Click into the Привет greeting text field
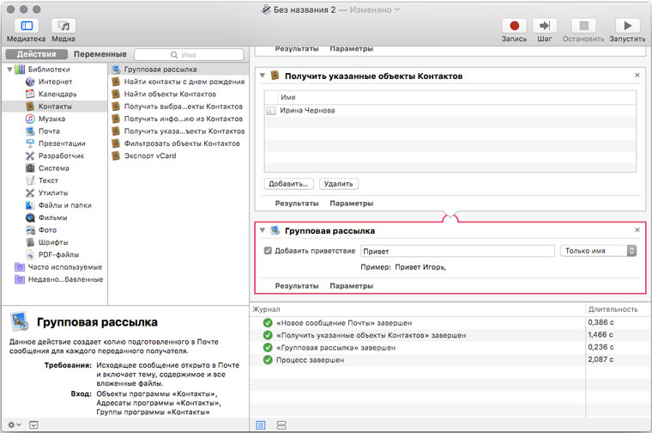 [x=456, y=251]
